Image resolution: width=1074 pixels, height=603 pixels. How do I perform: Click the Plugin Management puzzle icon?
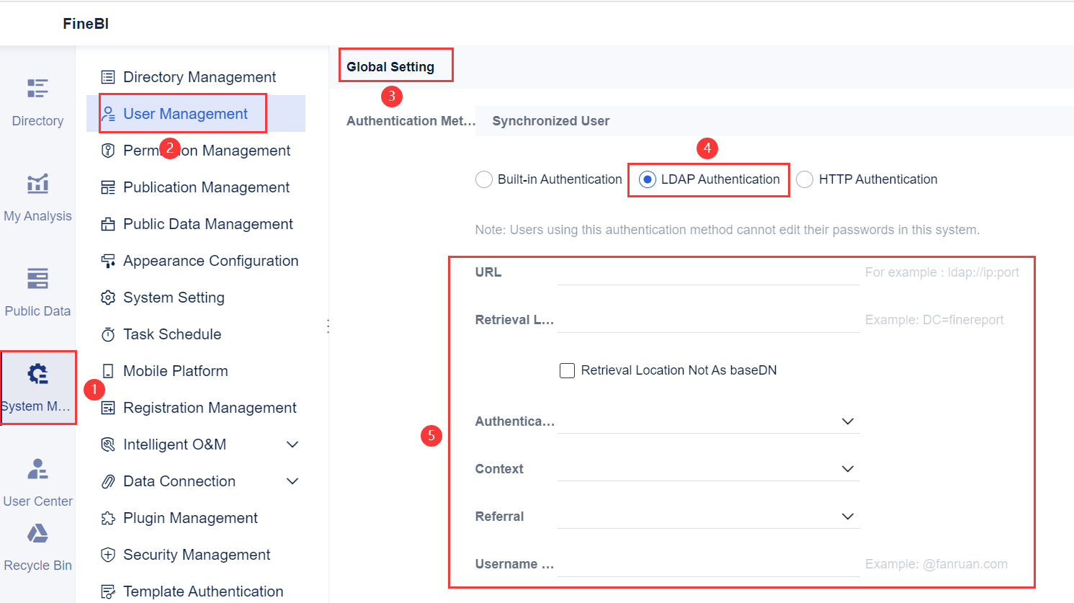coord(108,517)
